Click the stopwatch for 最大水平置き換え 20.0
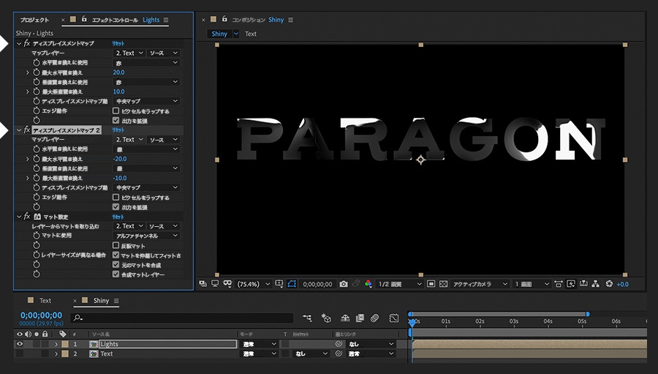658x374 pixels. [37, 72]
